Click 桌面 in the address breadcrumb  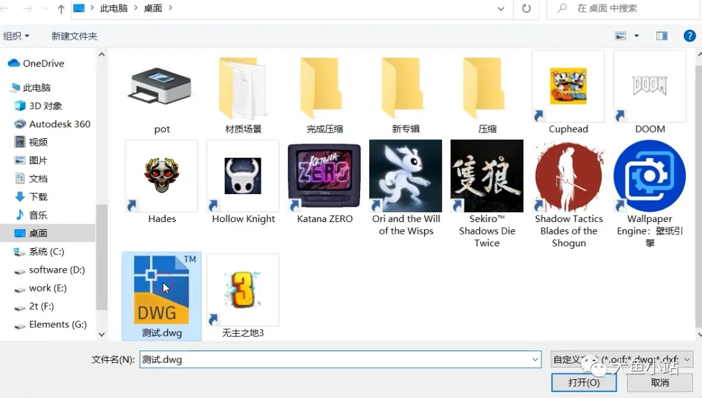(153, 8)
